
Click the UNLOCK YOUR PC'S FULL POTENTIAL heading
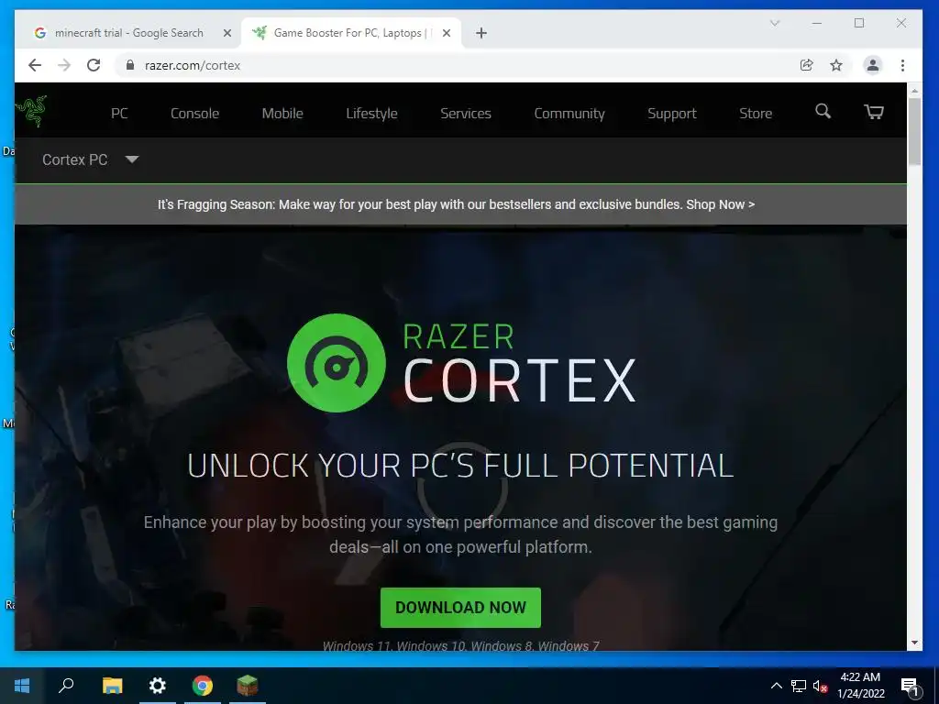[460, 466]
